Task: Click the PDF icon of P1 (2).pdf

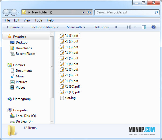Action: coord(62,41)
